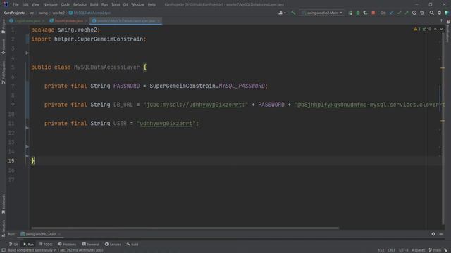Open the Help menu

point(152,5)
